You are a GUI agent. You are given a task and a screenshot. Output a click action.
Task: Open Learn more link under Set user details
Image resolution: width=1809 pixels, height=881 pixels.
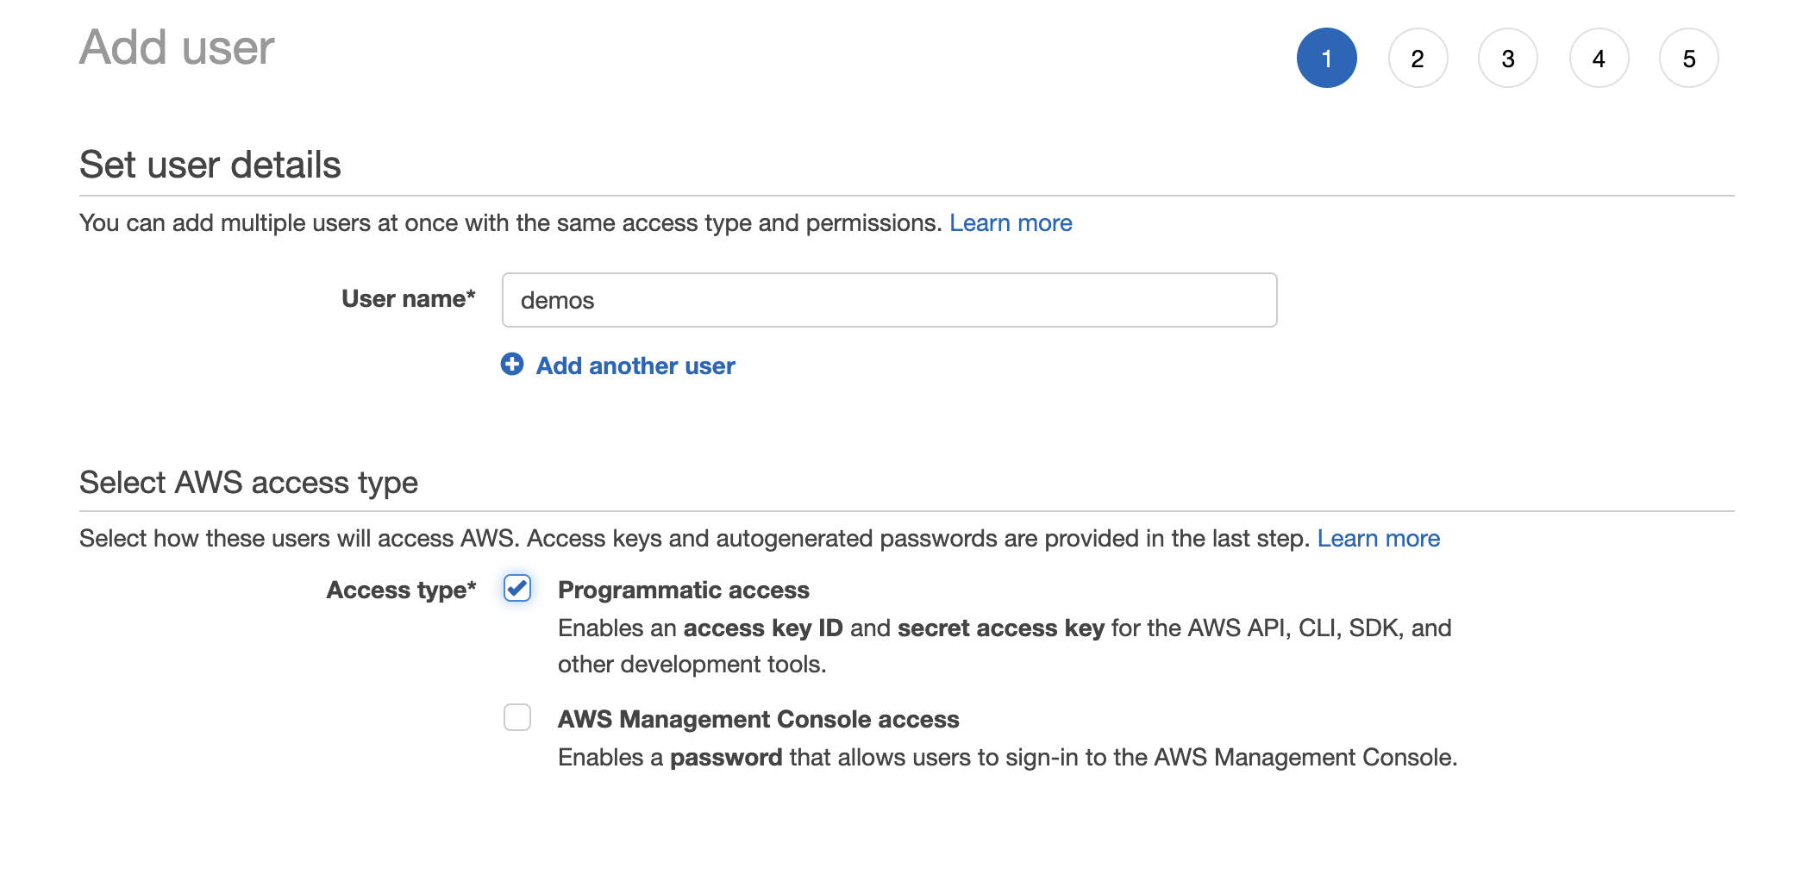tap(1011, 222)
